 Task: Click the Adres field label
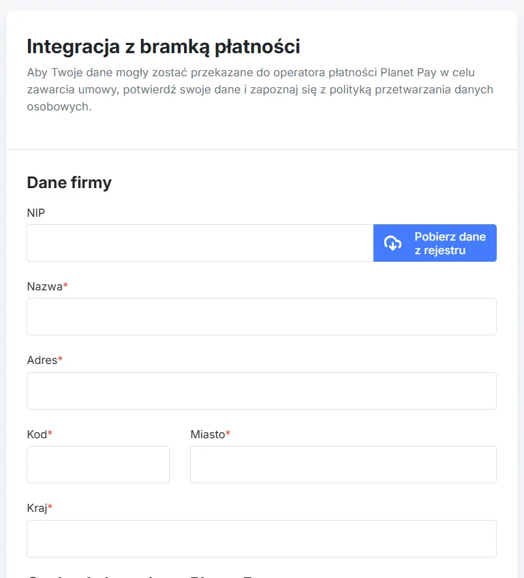pos(42,360)
